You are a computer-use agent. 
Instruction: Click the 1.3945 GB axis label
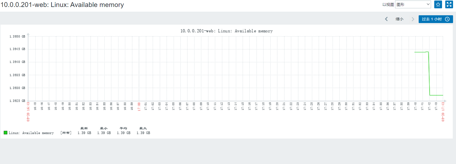[17, 49]
